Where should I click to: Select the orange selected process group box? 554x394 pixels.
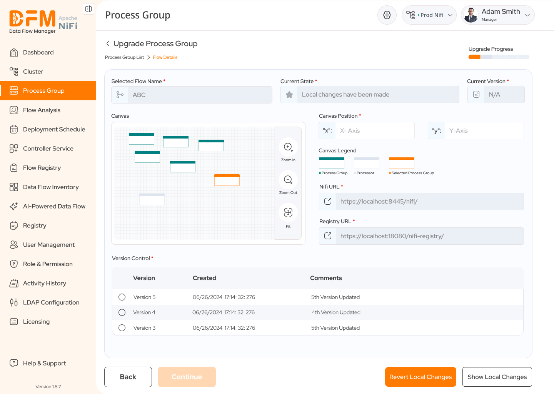click(x=227, y=180)
